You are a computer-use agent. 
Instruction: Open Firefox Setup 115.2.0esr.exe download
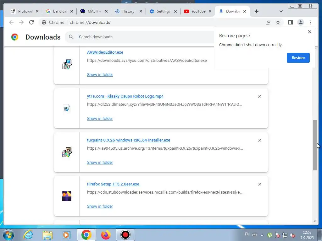tap(113, 184)
